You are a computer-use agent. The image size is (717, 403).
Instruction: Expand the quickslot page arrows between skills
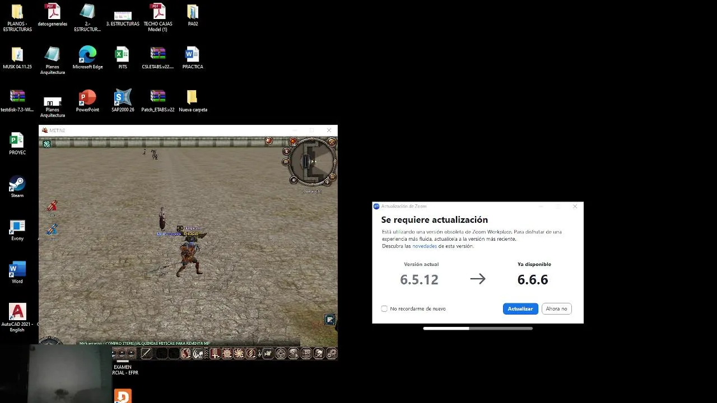coord(206,353)
